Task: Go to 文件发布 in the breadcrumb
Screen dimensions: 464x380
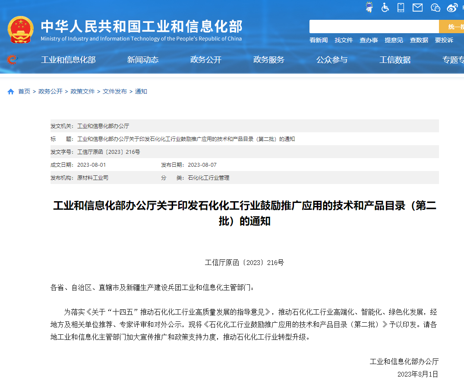Action: click(115, 92)
